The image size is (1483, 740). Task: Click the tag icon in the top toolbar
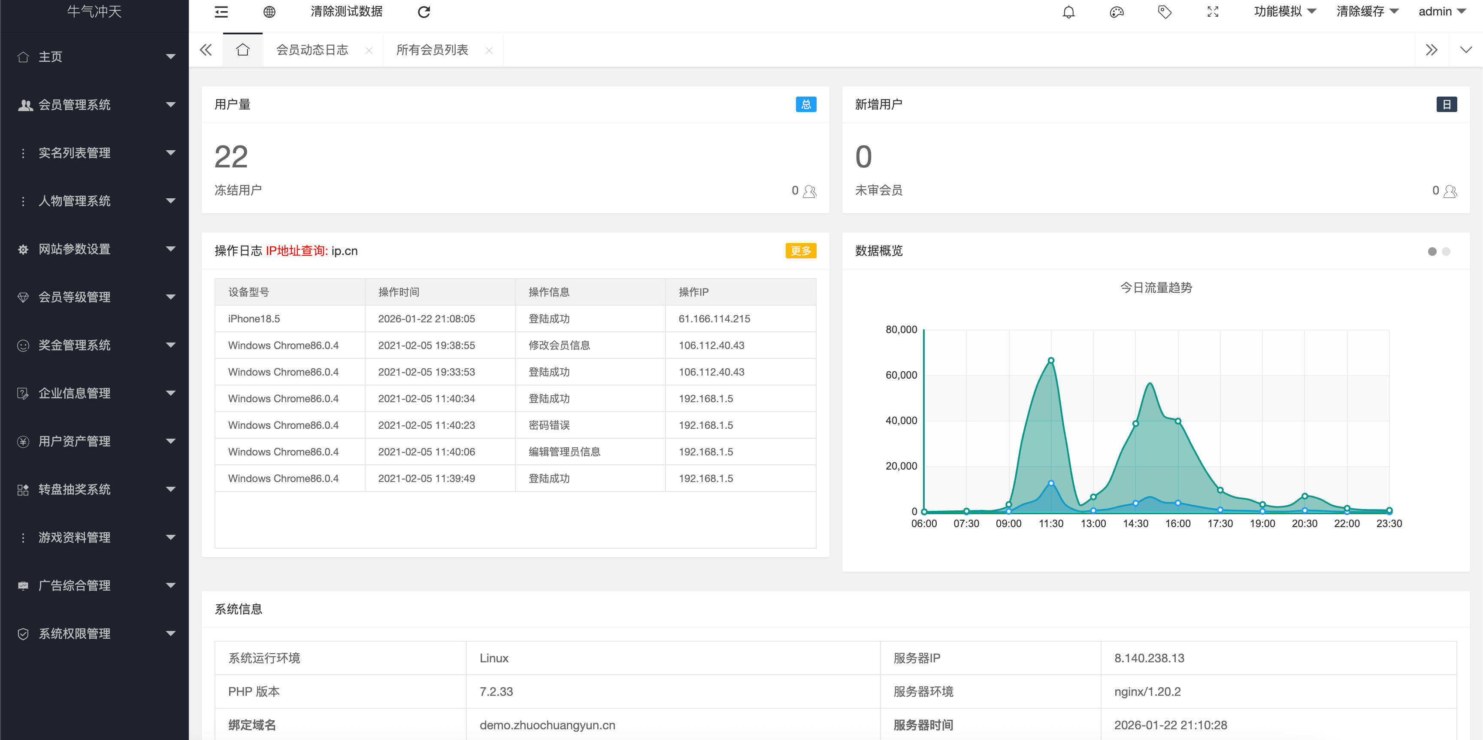click(1164, 12)
